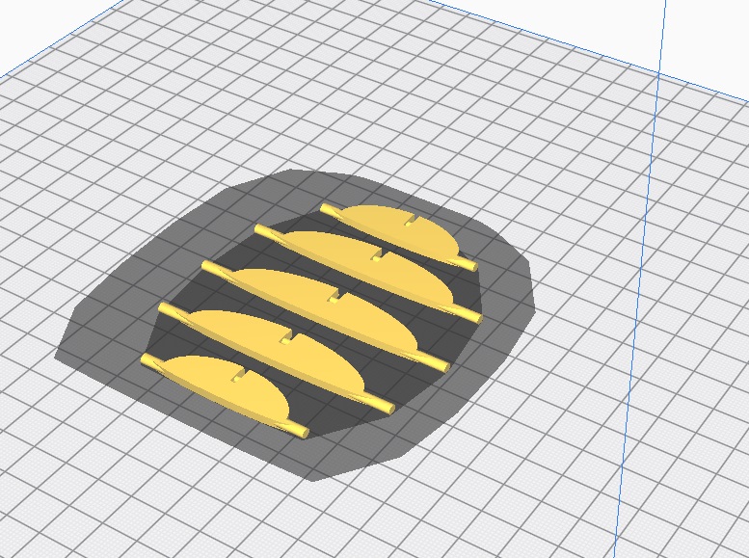
Task: Click the left rod tip of frontmost model
Action: click(x=147, y=359)
